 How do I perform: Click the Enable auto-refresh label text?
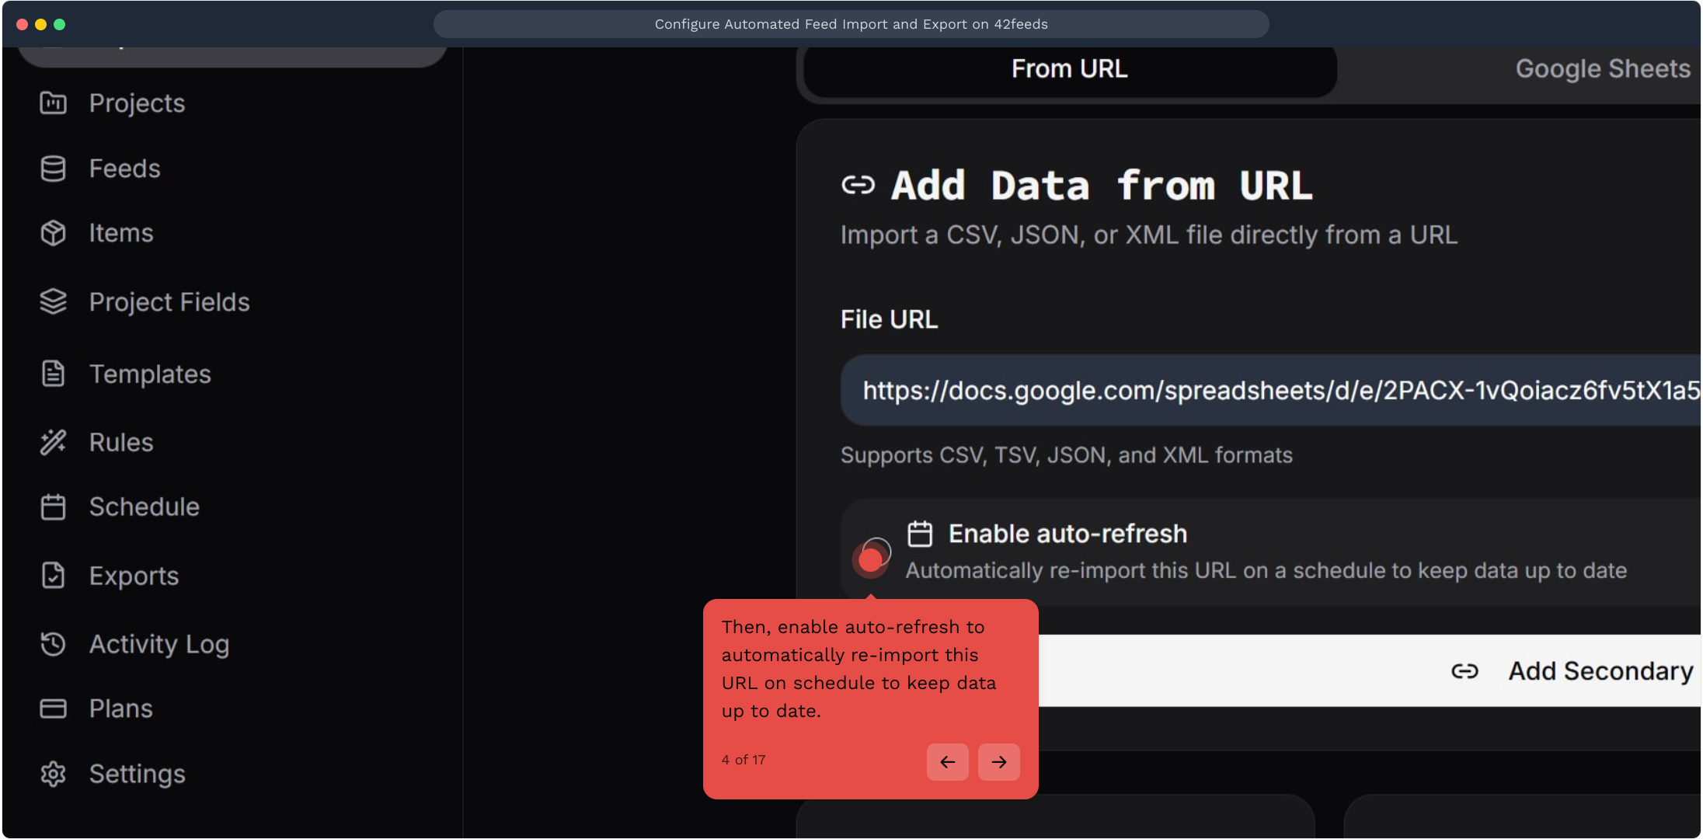tap(1067, 534)
